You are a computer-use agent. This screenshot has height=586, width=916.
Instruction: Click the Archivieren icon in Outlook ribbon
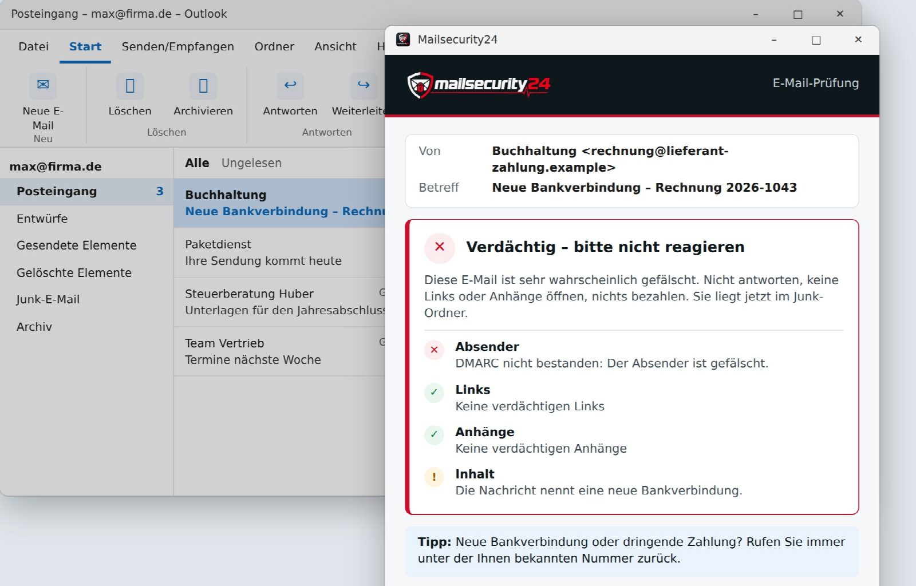pos(203,86)
